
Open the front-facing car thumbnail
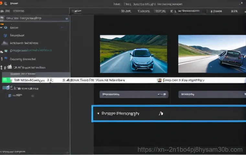tap(133, 54)
